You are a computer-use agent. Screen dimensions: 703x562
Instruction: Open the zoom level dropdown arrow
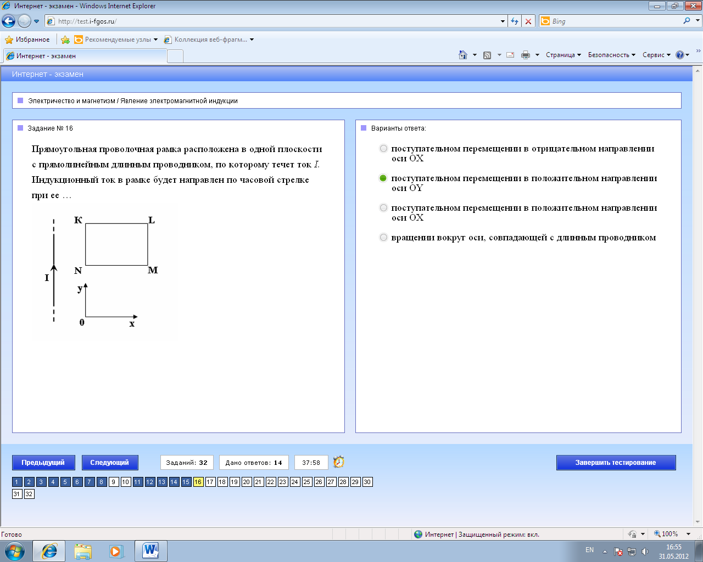coord(689,534)
